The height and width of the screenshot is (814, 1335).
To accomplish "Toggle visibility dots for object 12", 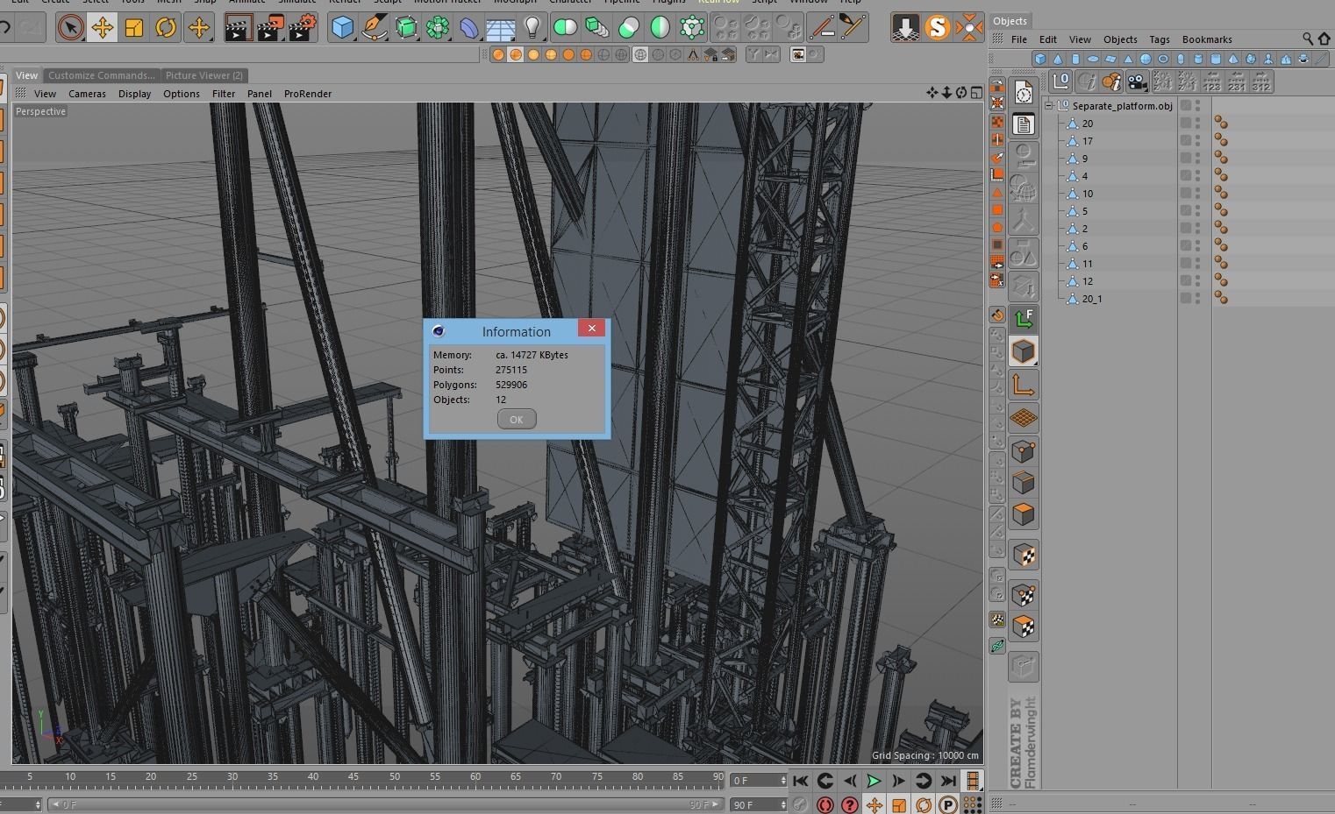I will (x=1197, y=281).
